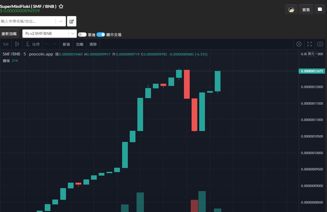Turn off the 顯示交易 switch
Viewport: 327px width, 212px height.
point(101,34)
